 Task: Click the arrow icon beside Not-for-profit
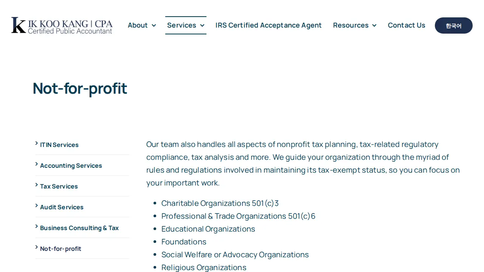click(x=37, y=247)
